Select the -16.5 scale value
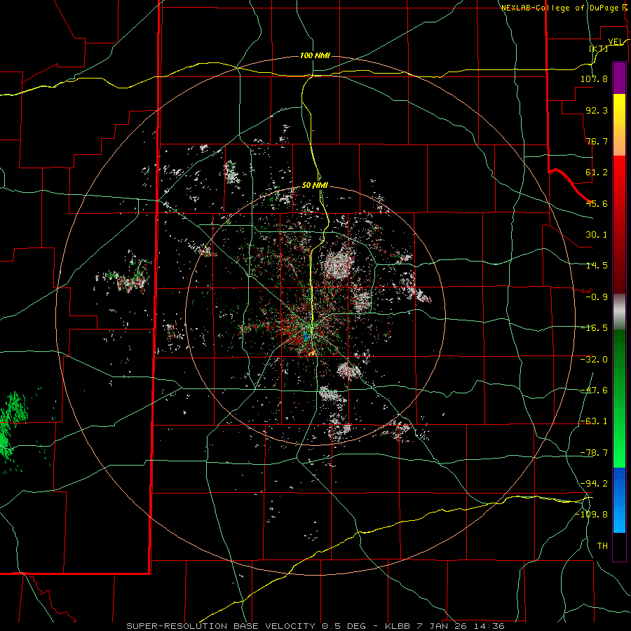Screen dimensions: 631x631 pyautogui.click(x=594, y=328)
